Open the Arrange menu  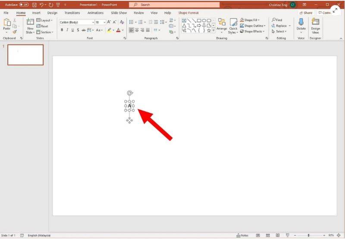click(222, 26)
